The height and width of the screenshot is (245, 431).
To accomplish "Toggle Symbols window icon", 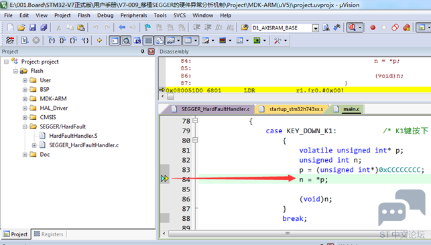I will click(137, 41).
